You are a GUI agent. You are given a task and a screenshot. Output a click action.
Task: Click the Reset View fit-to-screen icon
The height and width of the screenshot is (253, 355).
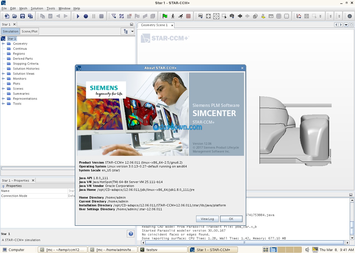(208, 16)
